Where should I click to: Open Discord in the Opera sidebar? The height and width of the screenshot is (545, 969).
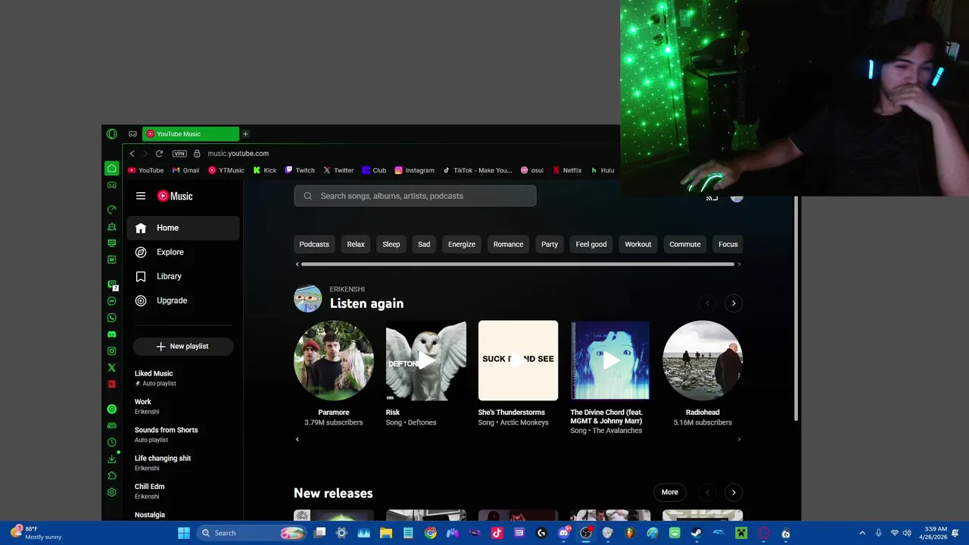[x=112, y=335]
